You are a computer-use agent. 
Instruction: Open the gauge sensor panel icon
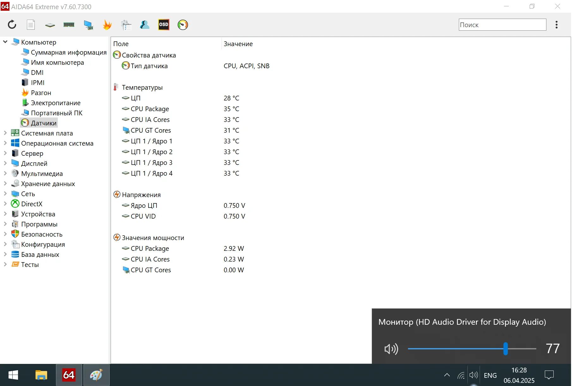[183, 25]
